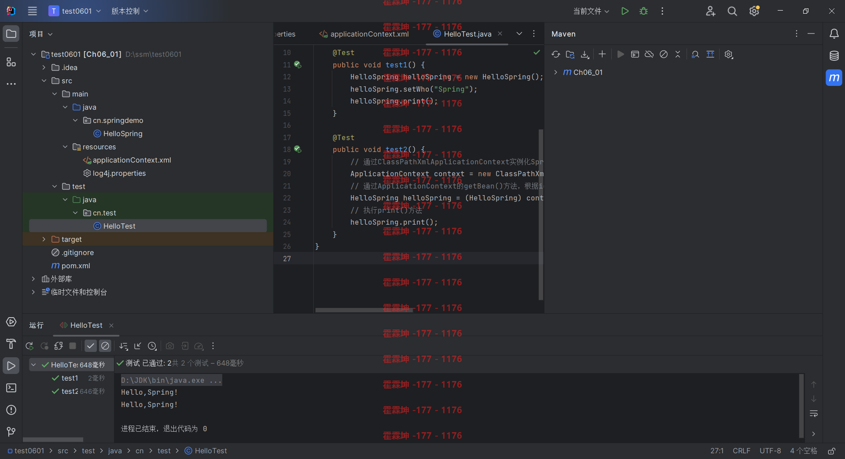845x459 pixels.
Task: Close the HelloTest.java editor tab
Action: coord(500,33)
